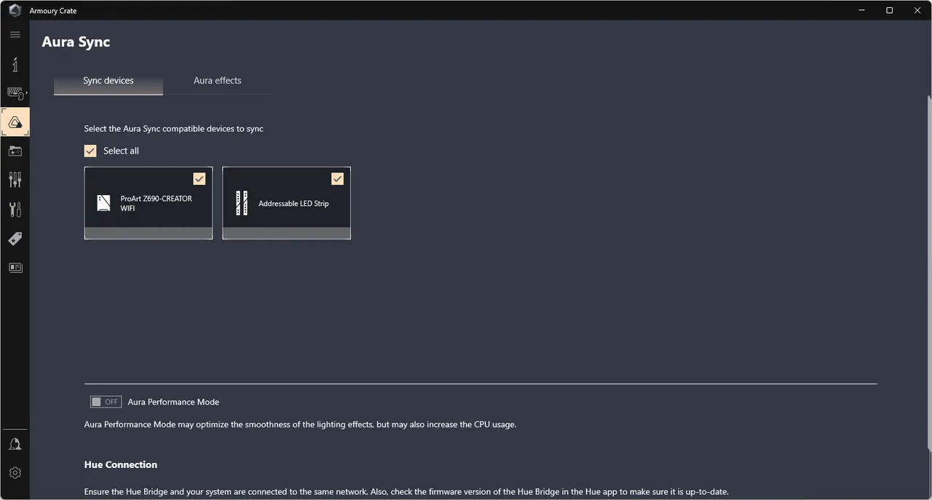
Task: Turn on Aura Performance Mode switch
Action: click(106, 402)
